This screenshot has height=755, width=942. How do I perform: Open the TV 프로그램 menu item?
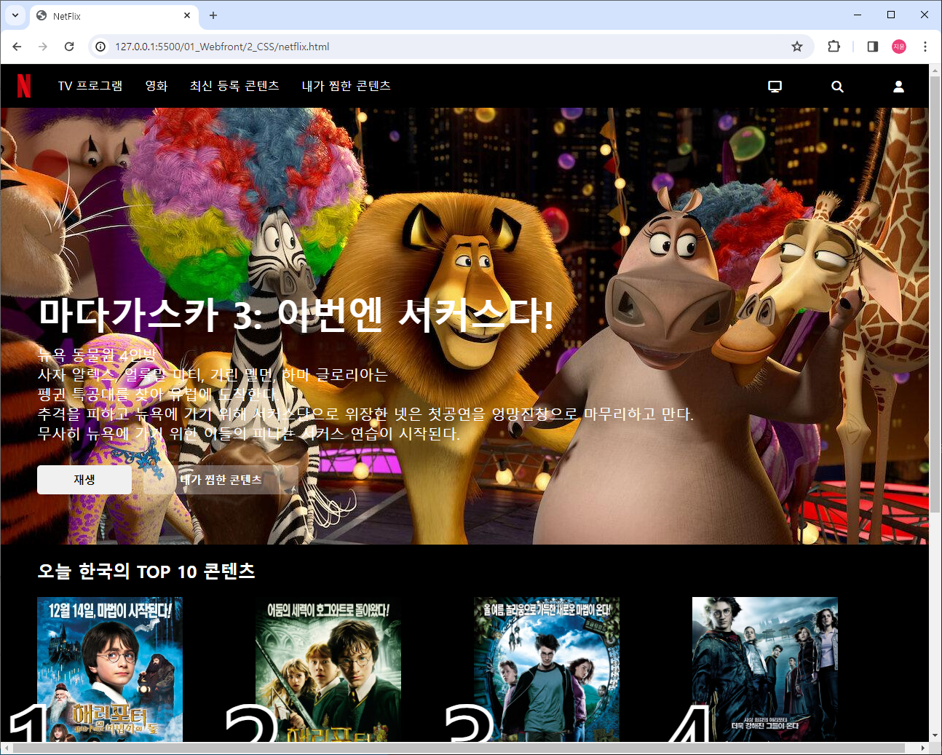coord(90,86)
